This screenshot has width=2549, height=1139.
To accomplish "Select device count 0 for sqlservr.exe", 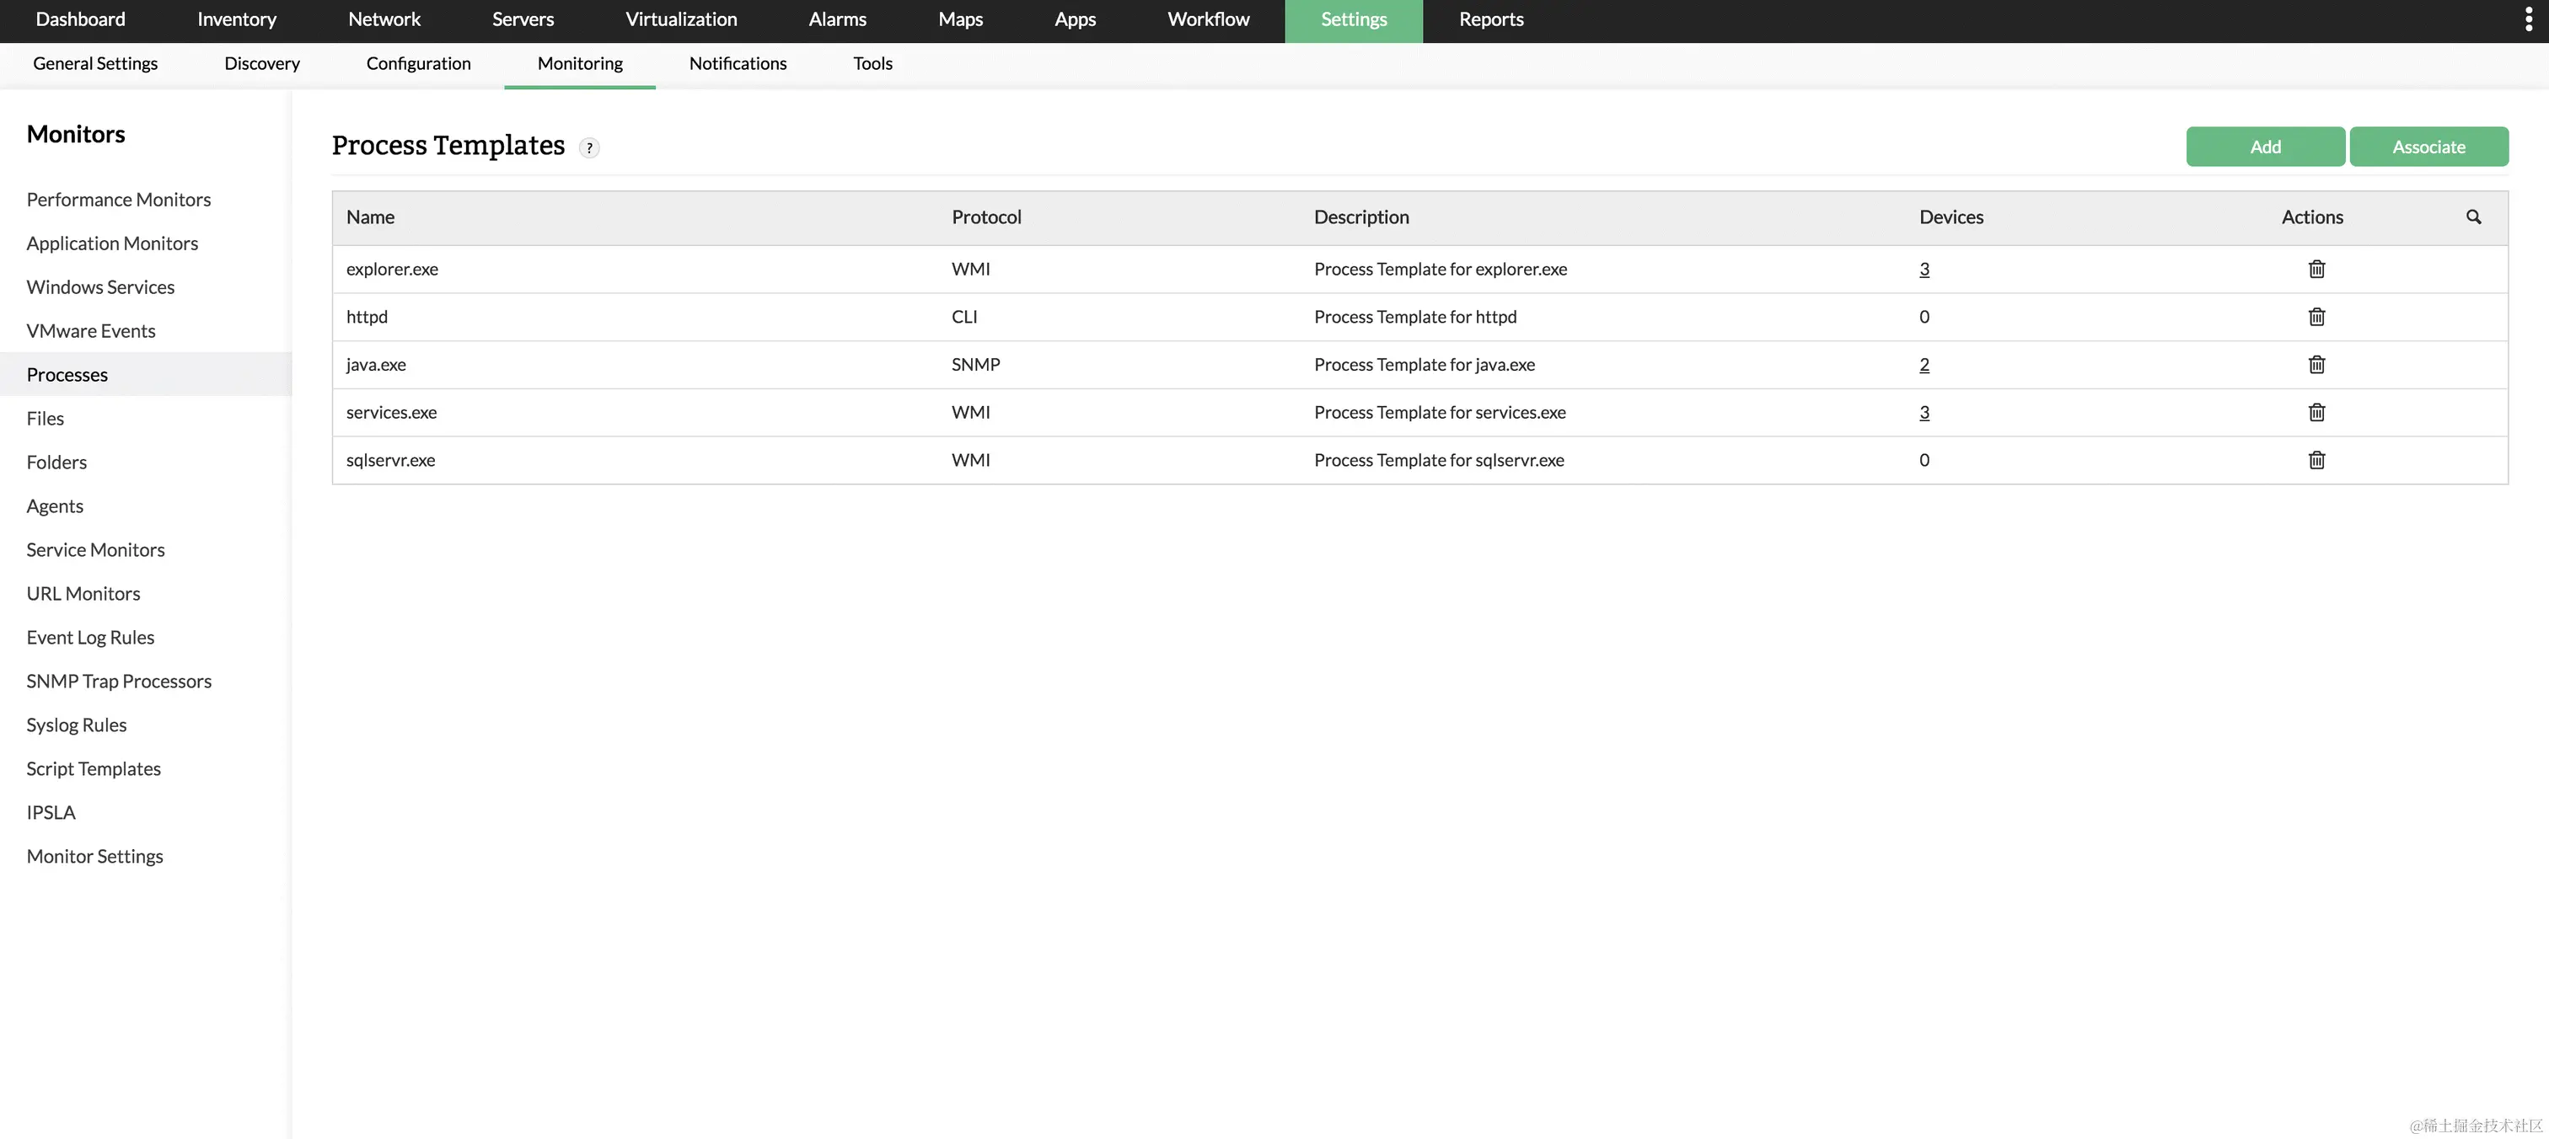I will click(x=1924, y=460).
